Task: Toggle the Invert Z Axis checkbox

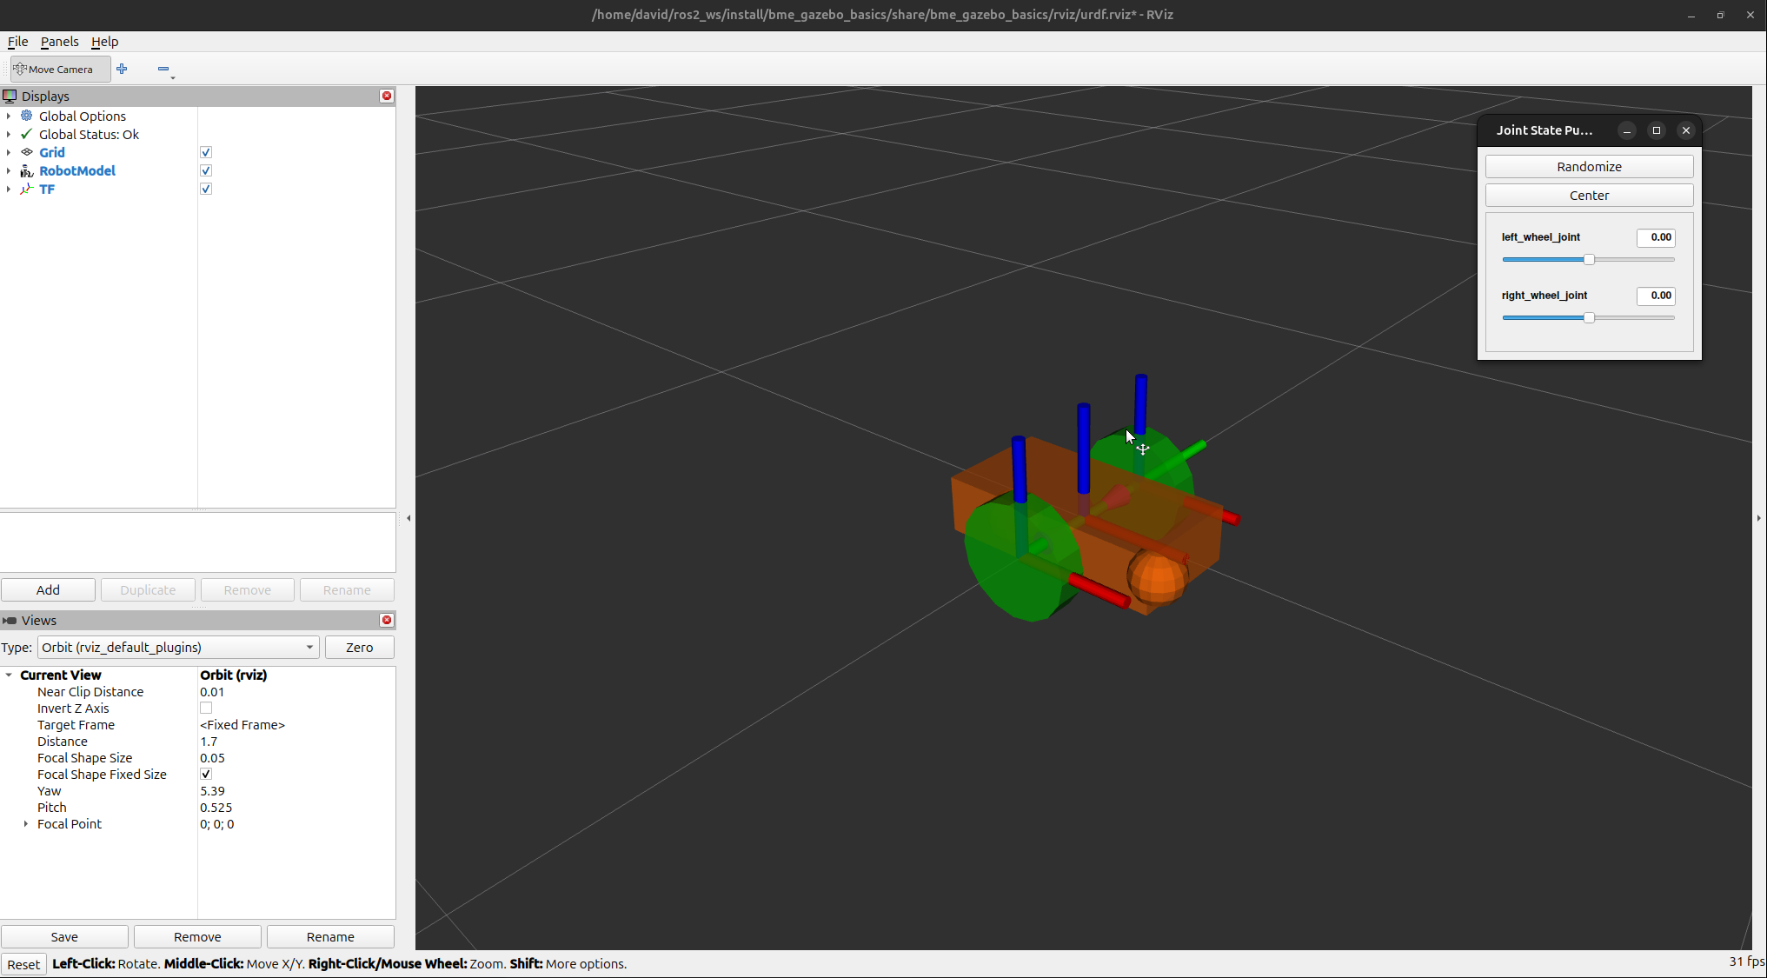Action: pyautogui.click(x=206, y=709)
